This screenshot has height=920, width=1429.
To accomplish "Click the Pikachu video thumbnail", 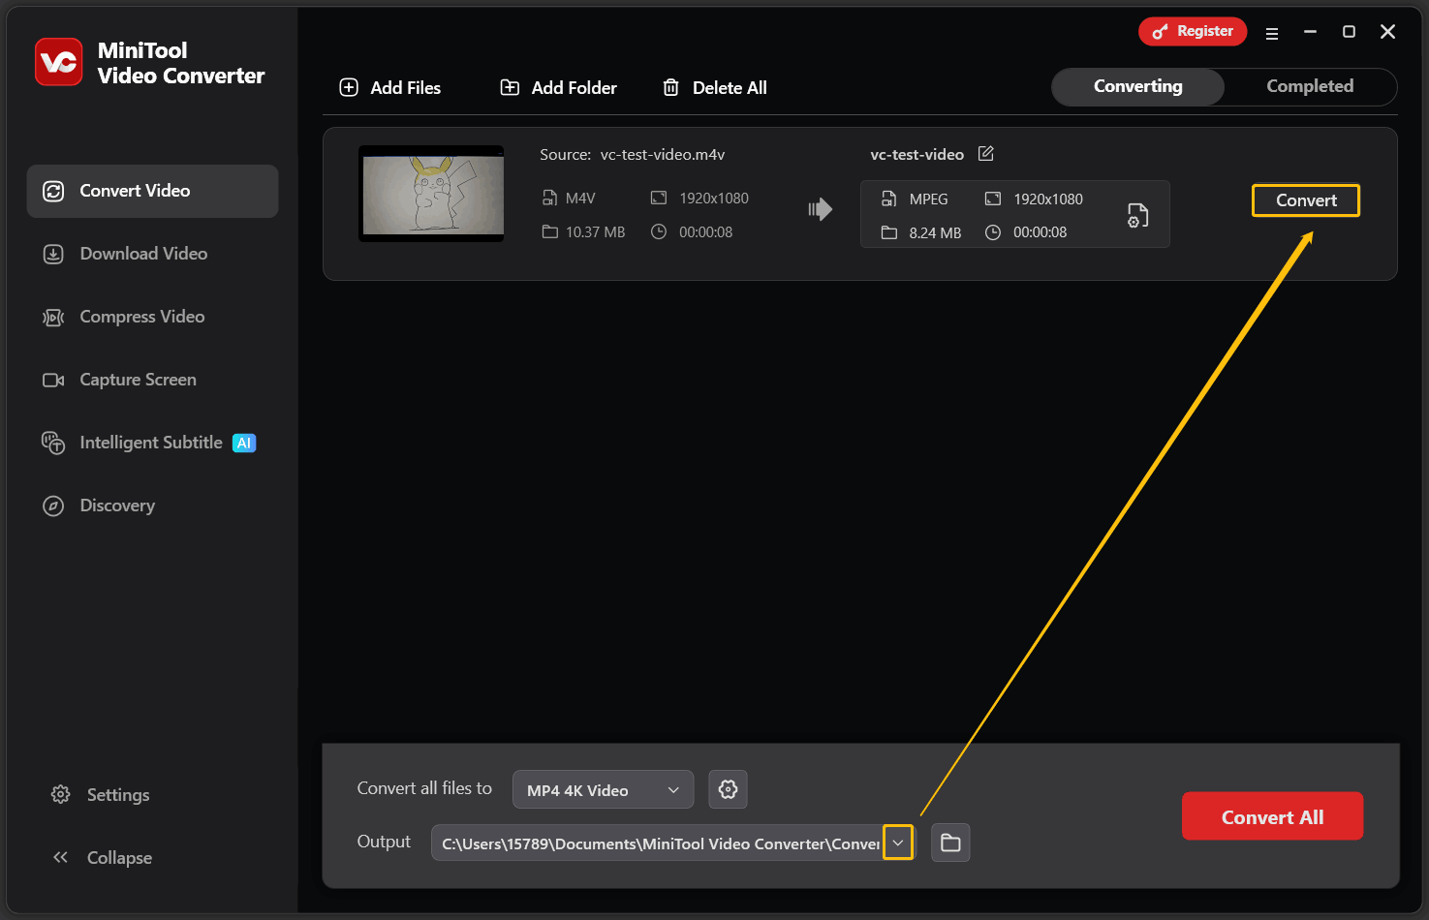I will (430, 193).
